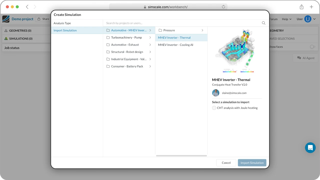
Task: Click the browser share icon
Action: pos(301,7)
